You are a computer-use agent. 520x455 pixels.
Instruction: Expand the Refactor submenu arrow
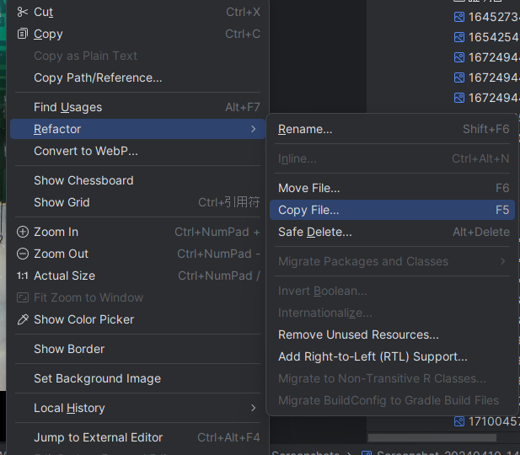pos(253,129)
